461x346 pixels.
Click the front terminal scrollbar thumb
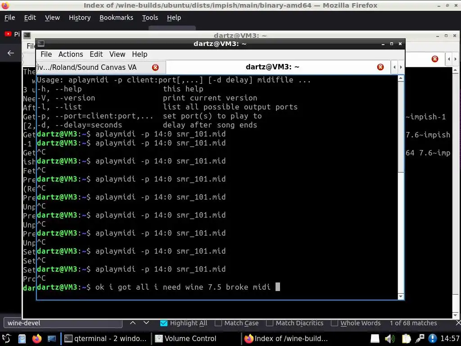[x=400, y=127]
